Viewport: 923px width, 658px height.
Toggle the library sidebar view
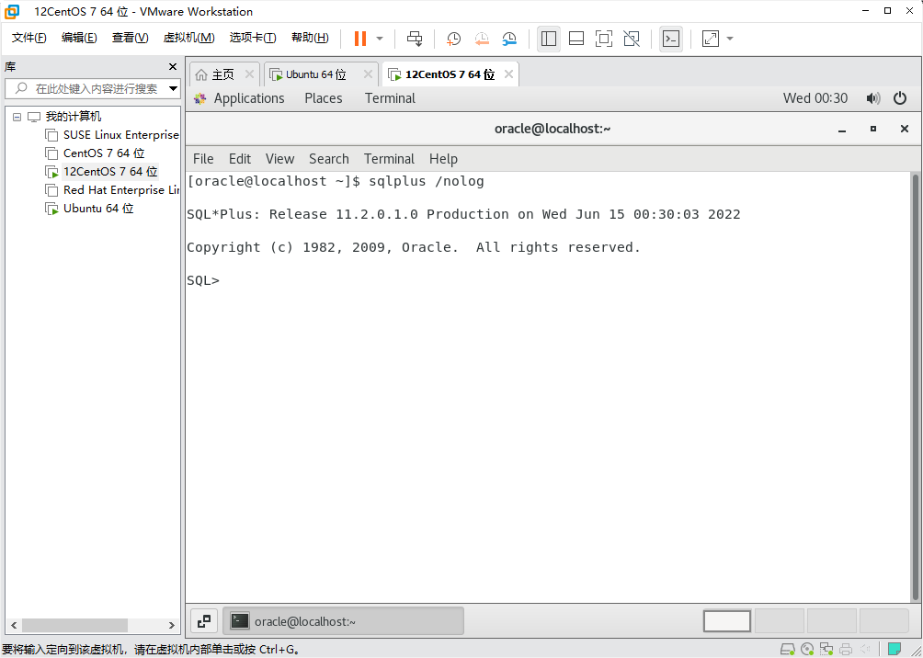coord(549,39)
